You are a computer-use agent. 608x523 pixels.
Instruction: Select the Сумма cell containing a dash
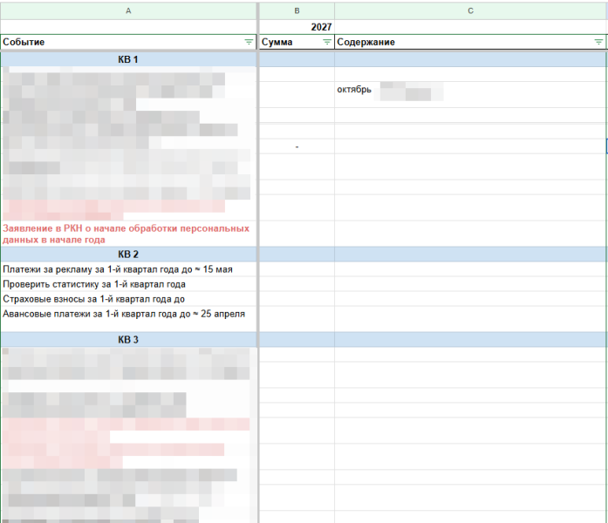(x=297, y=146)
